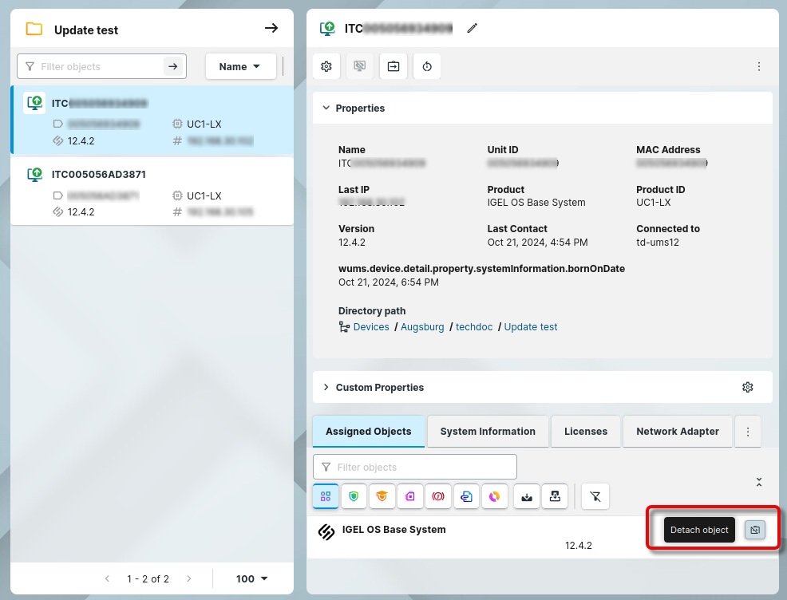Open device settings gear in top toolbar
Image resolution: width=787 pixels, height=600 pixels.
click(326, 67)
